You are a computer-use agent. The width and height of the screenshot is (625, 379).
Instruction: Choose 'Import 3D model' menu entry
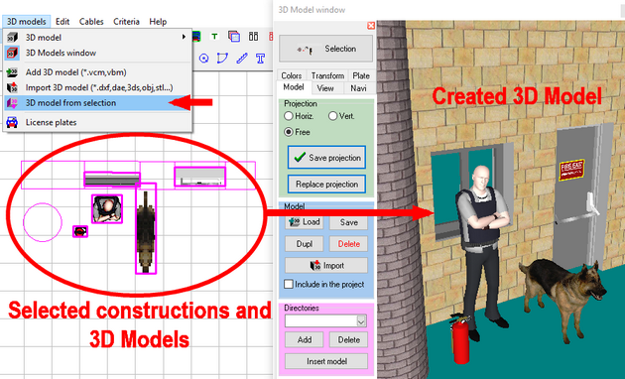pos(97,87)
